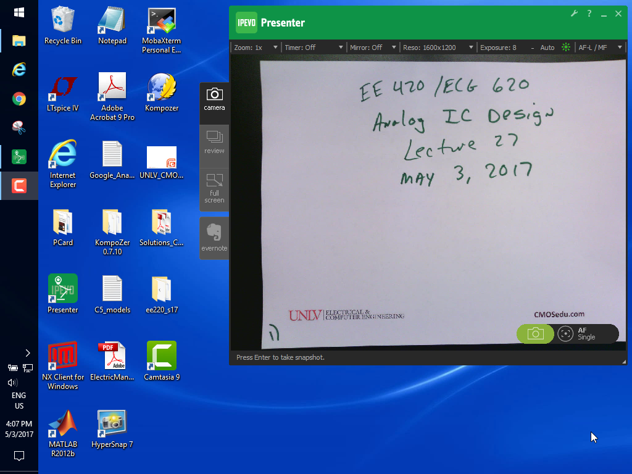632x474 pixels.
Task: Select the Camtasia 9 desktop shortcut
Action: 161,361
